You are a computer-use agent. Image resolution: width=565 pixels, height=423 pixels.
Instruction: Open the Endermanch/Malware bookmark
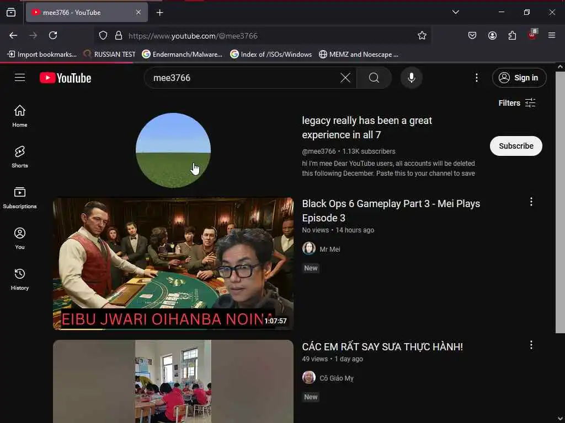(x=182, y=55)
